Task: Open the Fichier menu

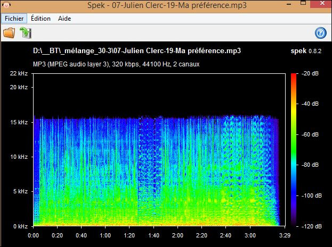Action: [x=14, y=19]
